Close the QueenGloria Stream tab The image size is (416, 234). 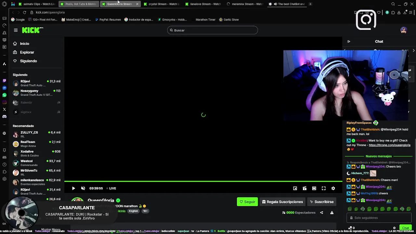[x=137, y=4]
